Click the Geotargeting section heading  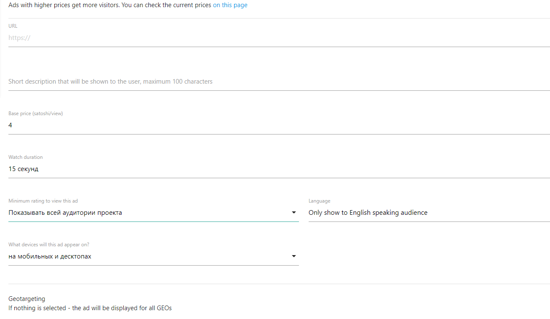point(26,299)
